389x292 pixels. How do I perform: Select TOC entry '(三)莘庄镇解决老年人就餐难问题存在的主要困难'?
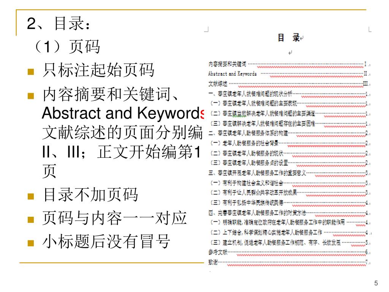(x=263, y=124)
